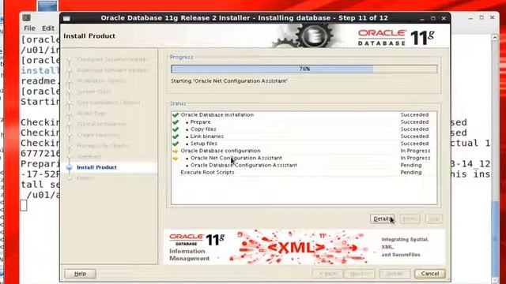Click the disabled Next button
Viewport: 506px width, 284px height.
359,274
